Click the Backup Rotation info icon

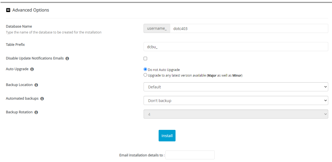click(36, 112)
